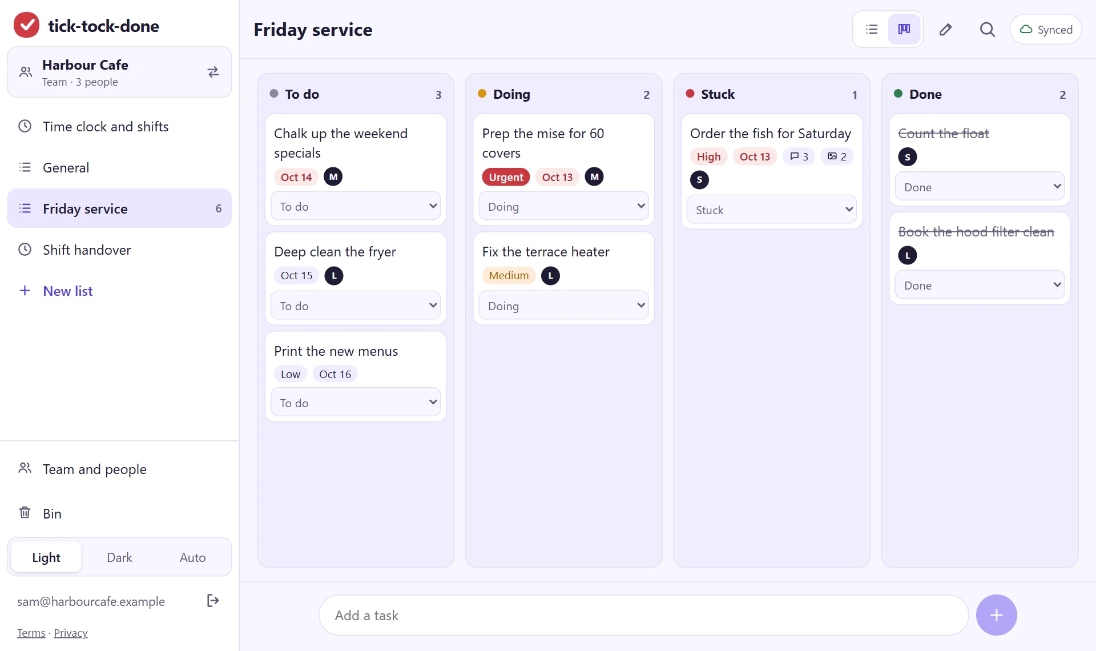
Task: Switch to list view icon
Action: click(x=872, y=29)
